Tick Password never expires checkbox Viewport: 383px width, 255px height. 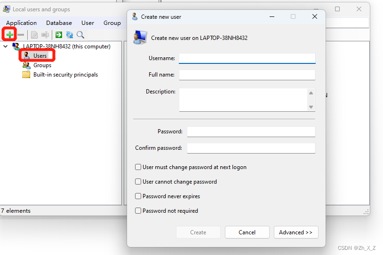[x=138, y=196]
